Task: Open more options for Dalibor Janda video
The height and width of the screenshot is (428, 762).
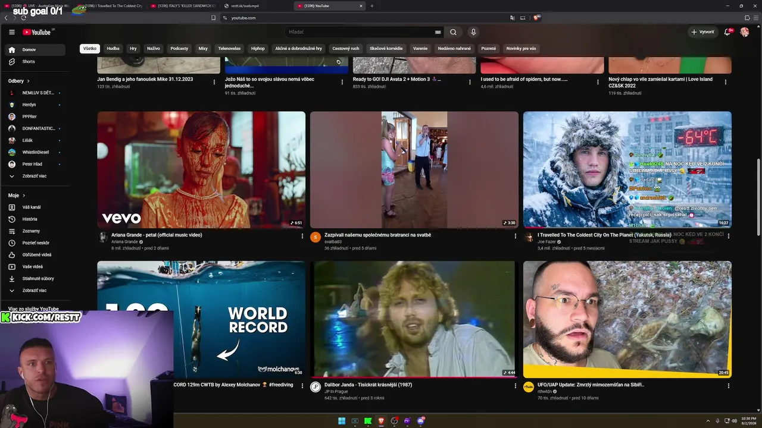Action: (x=516, y=386)
